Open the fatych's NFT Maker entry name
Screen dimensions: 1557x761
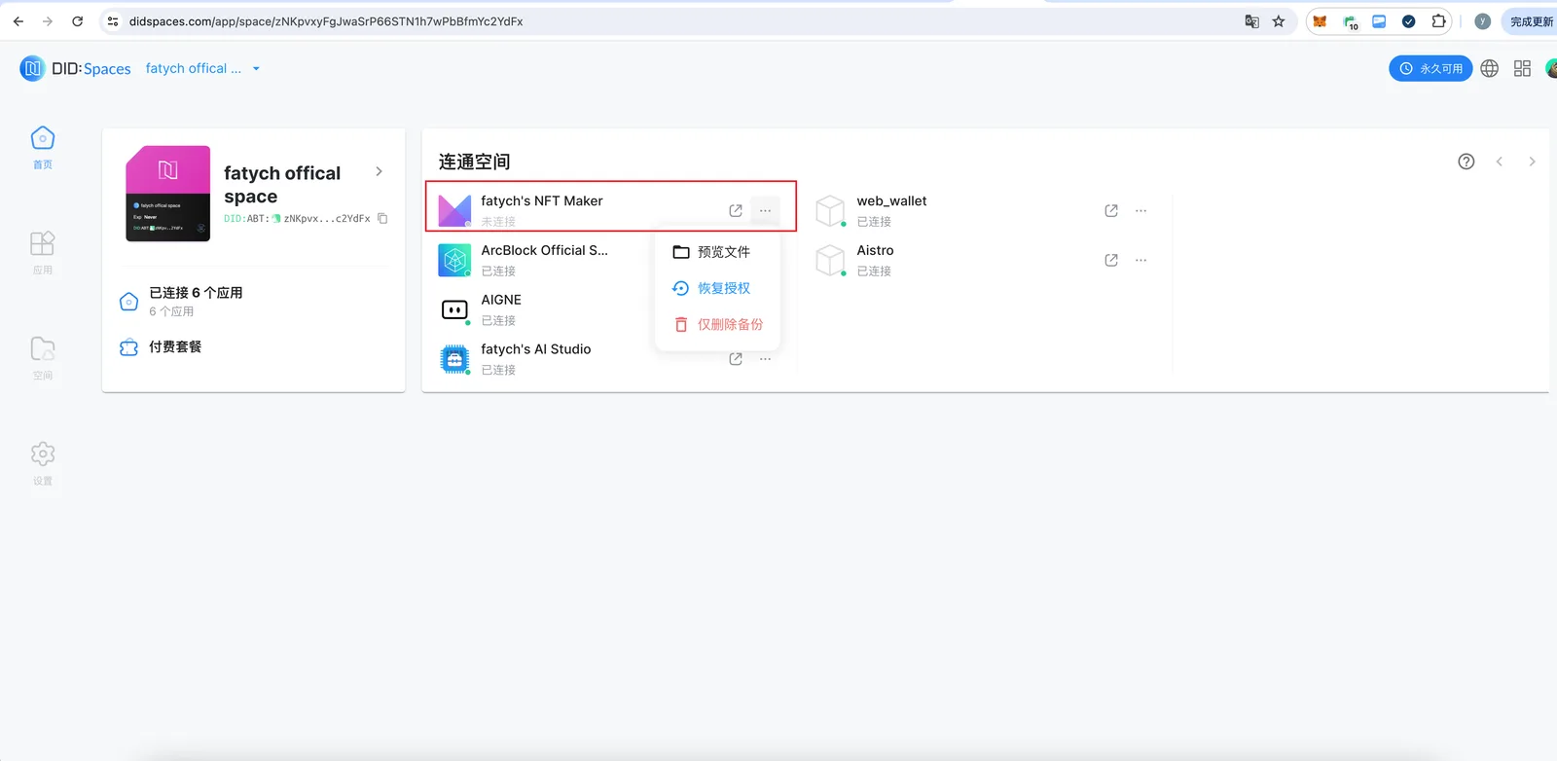542,200
